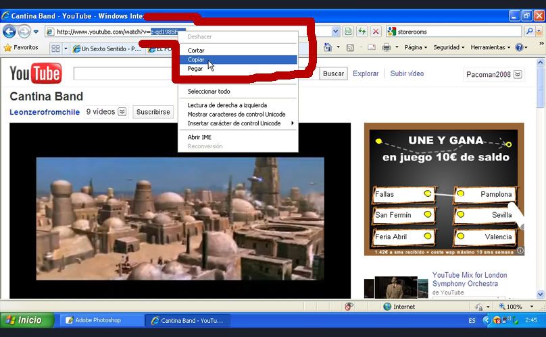Click the page scrollbar down arrow
This screenshot has width=546, height=337.
[x=540, y=295]
